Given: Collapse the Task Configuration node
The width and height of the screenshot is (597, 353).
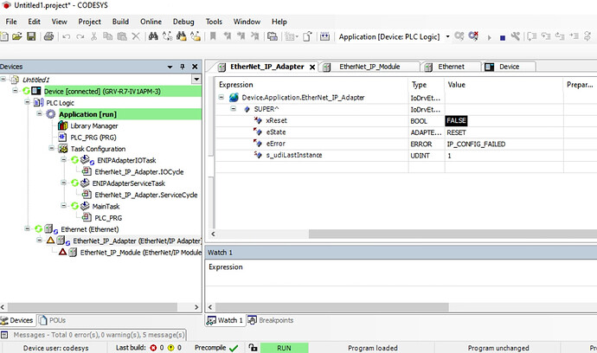Looking at the screenshot, I should 51,148.
